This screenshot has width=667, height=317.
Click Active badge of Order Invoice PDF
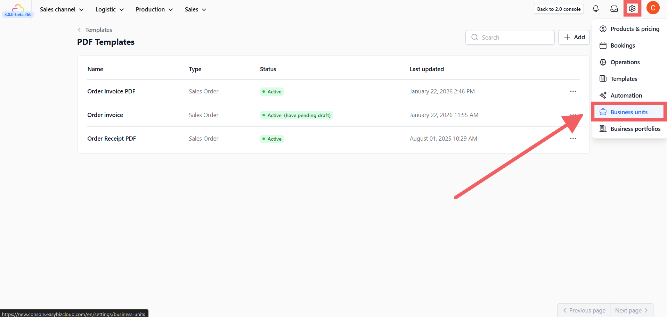point(272,92)
